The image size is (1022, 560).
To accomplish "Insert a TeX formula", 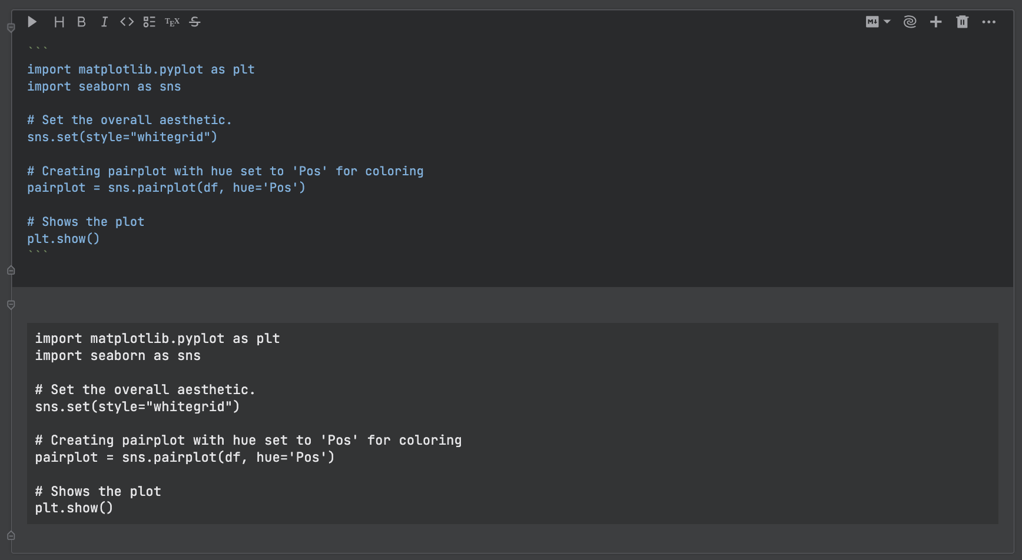I will coord(171,22).
